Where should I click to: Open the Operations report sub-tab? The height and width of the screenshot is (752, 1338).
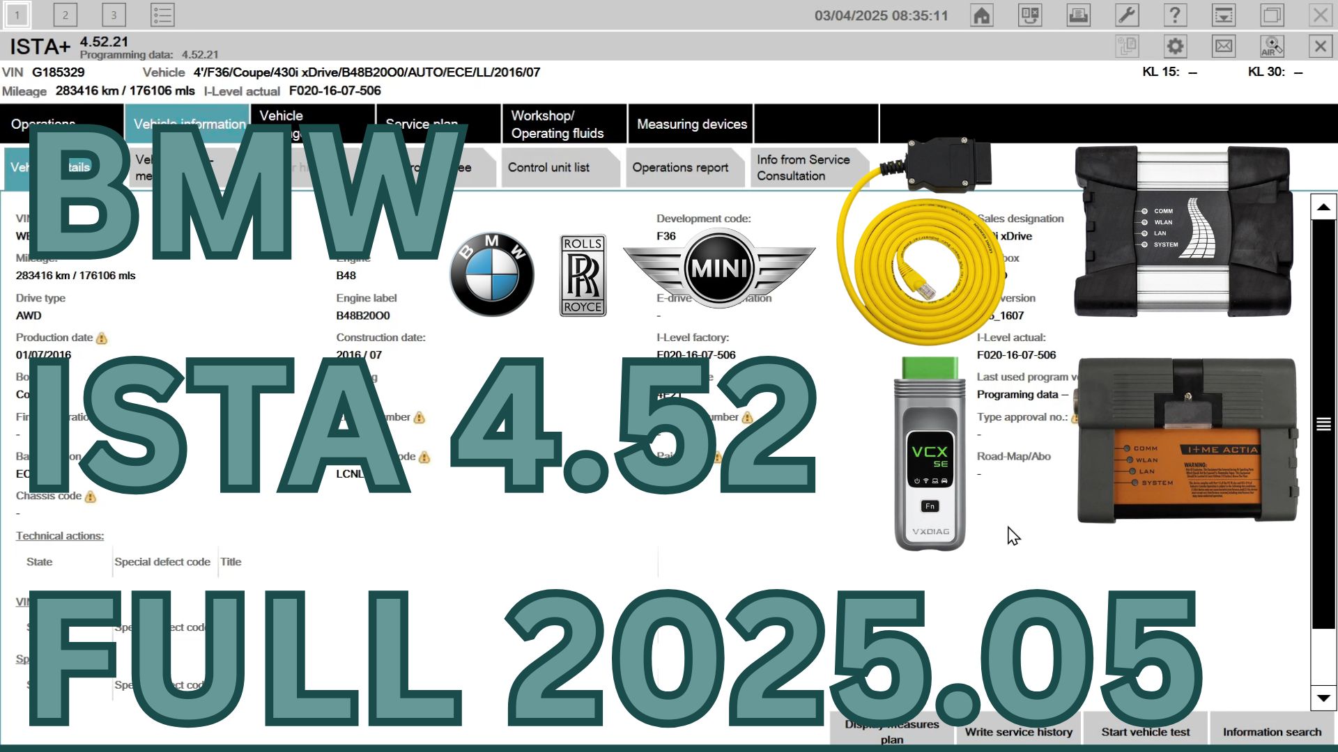[x=685, y=168]
